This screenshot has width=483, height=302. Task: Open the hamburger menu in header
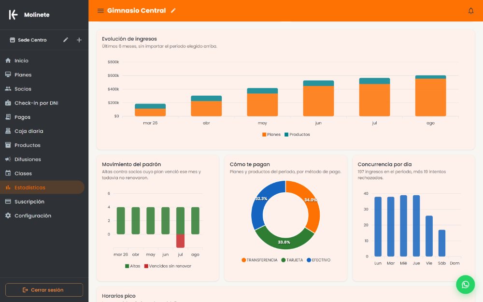pos(100,11)
